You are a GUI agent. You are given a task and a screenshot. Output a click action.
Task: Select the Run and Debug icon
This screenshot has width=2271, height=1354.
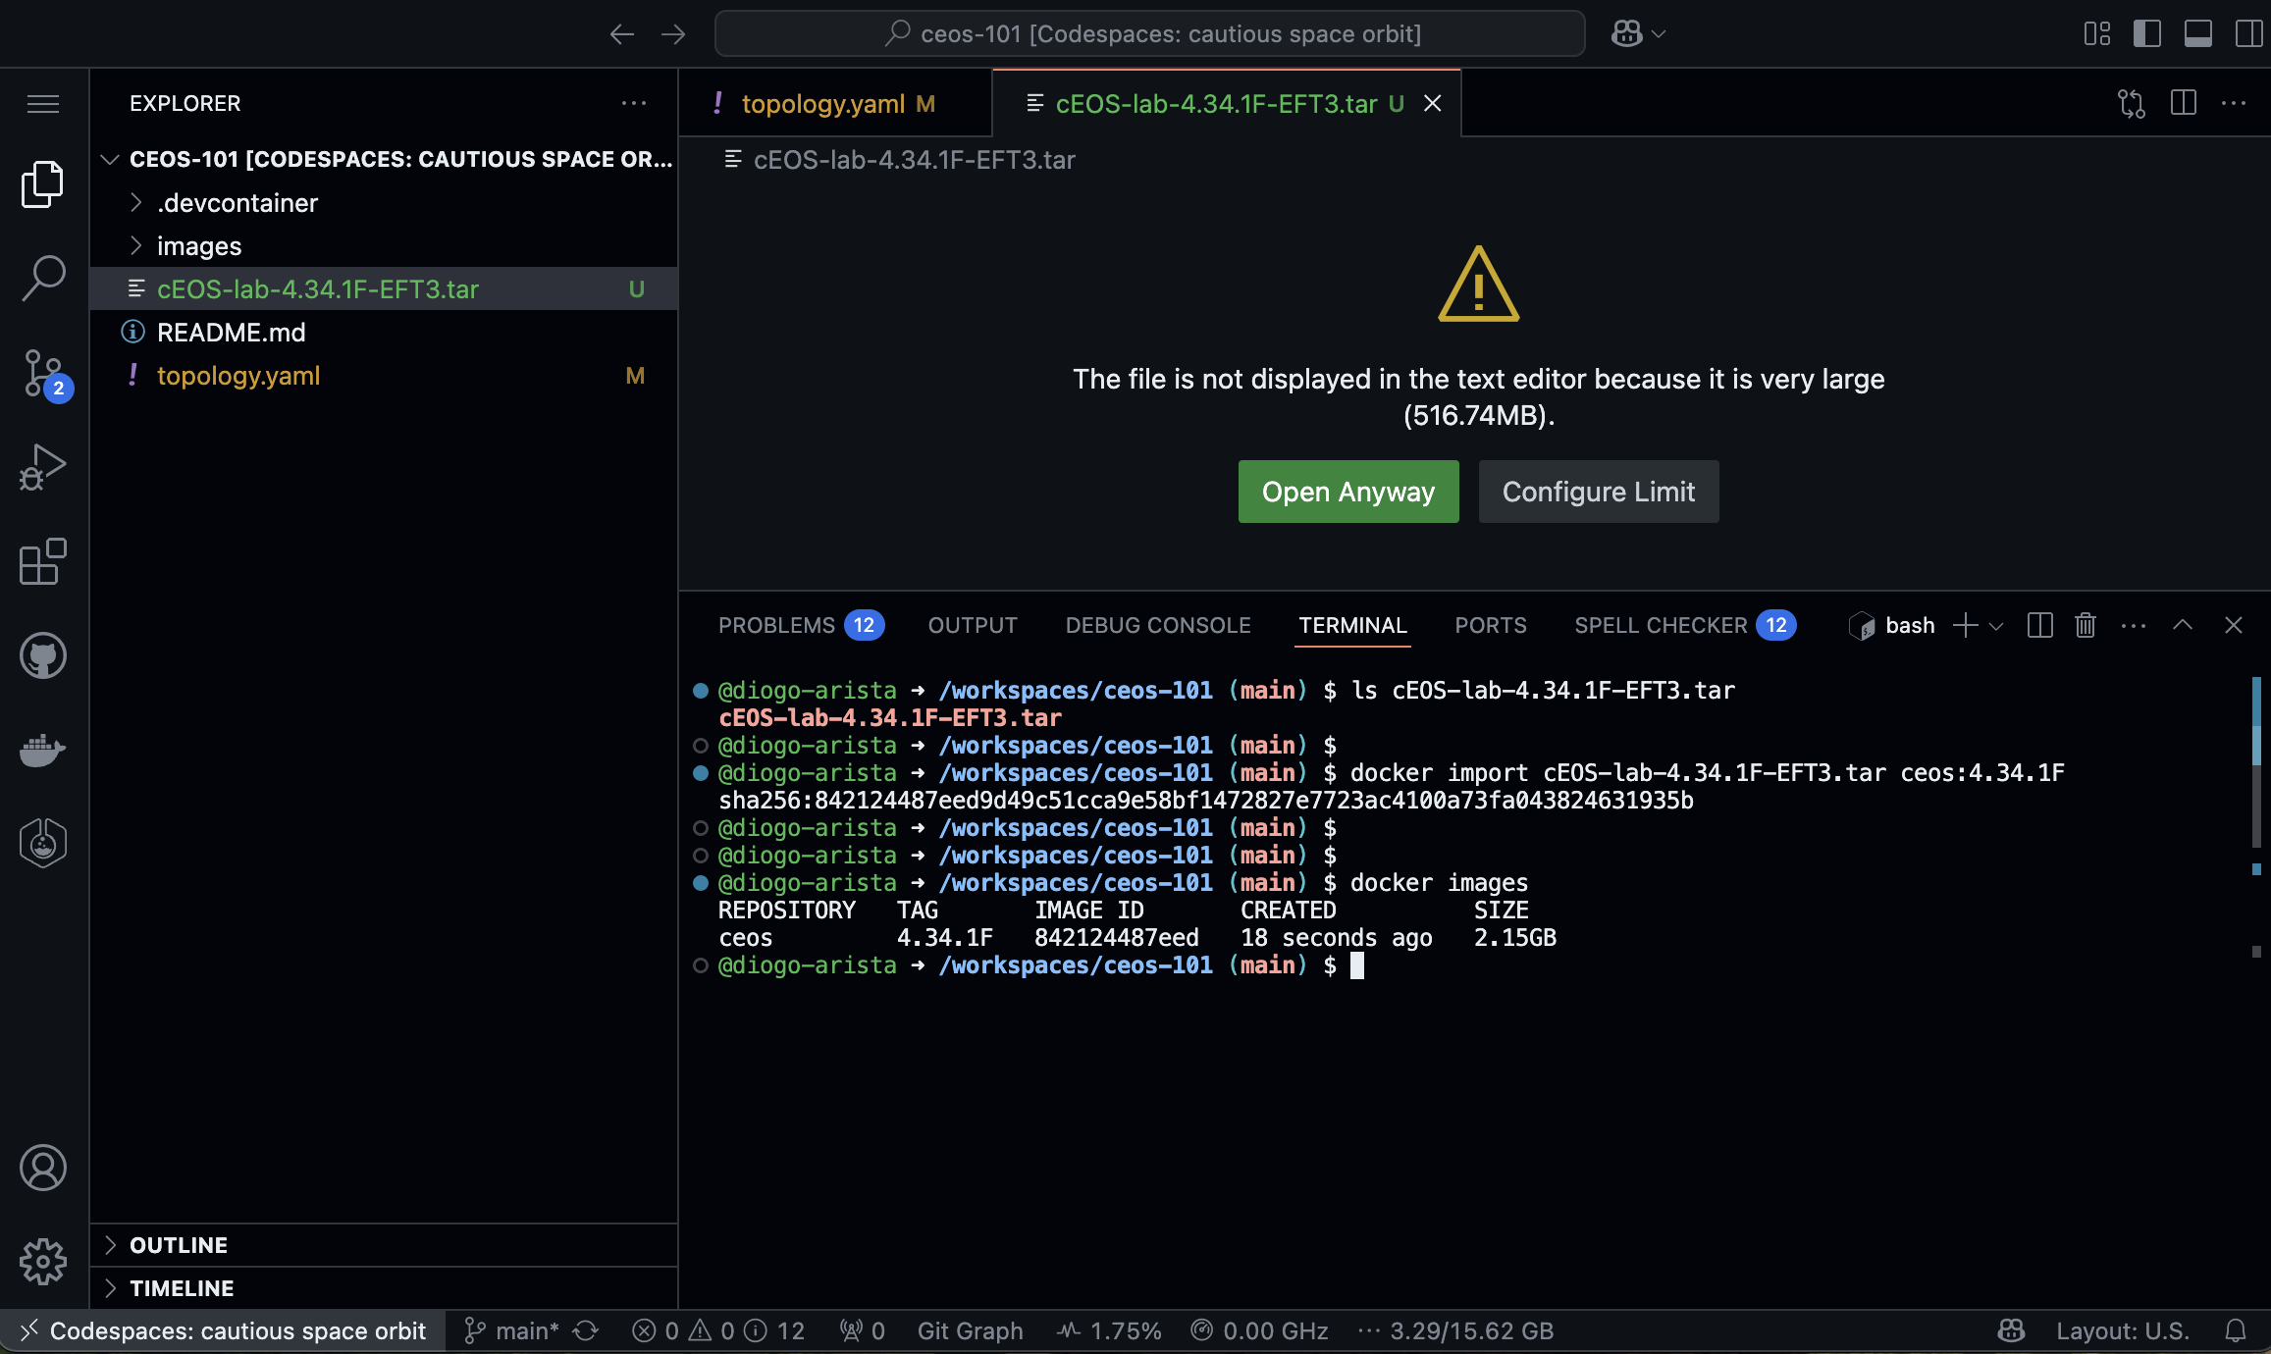pyautogui.click(x=42, y=466)
